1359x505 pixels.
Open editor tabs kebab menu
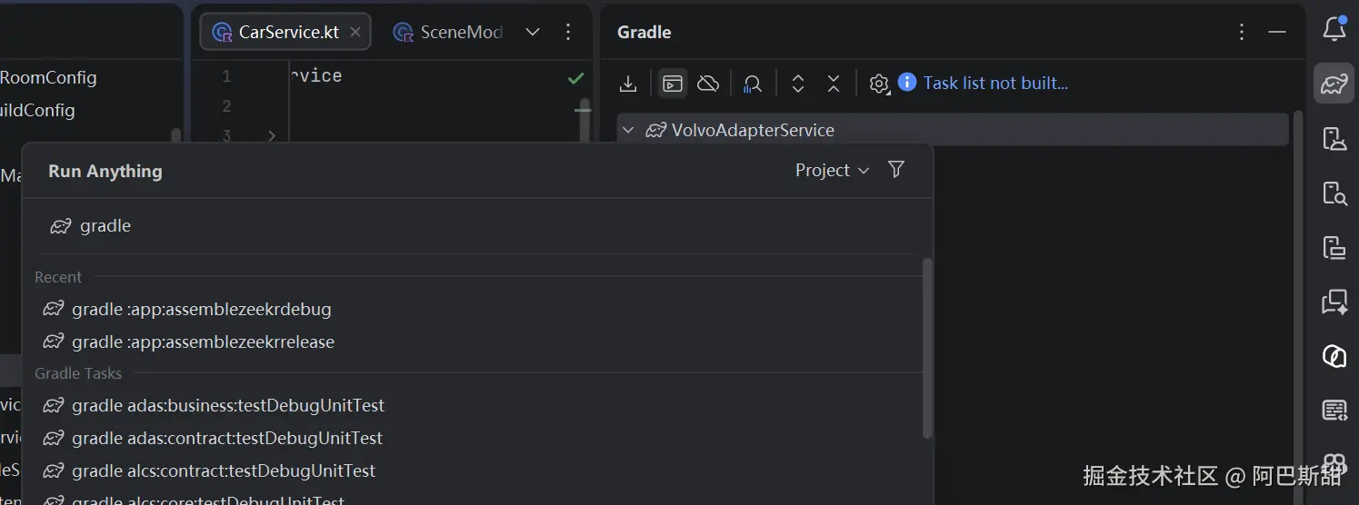point(568,32)
